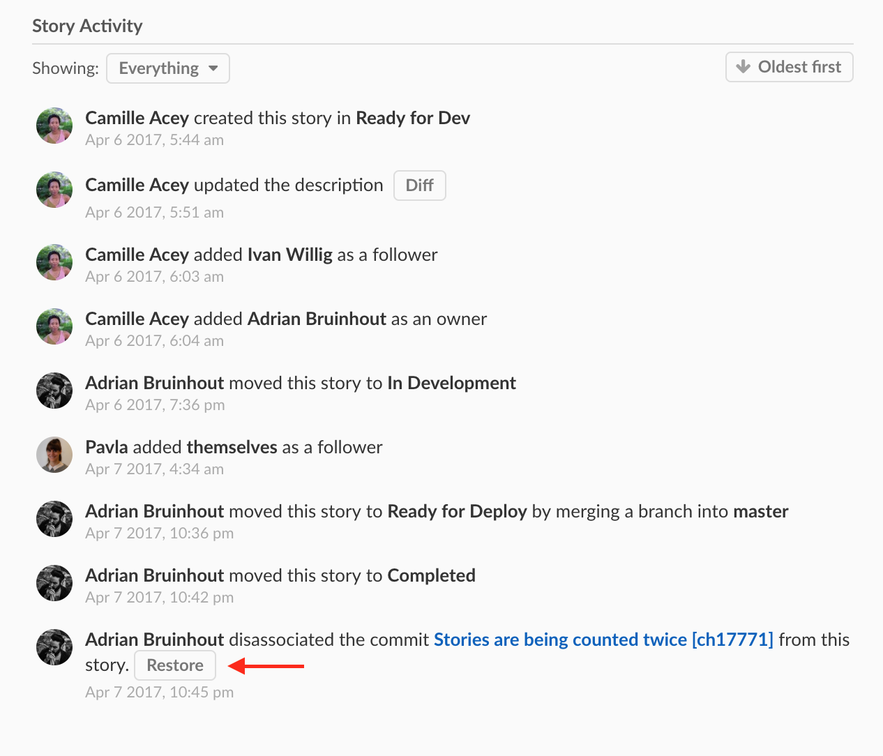The image size is (883, 756).
Task: Click Camille Acey's avatar on added owner entry
Action: (x=54, y=326)
